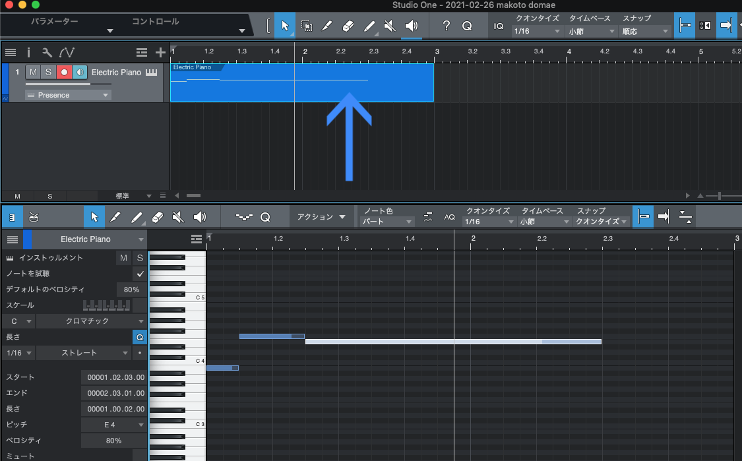Toggle autoscroll arrow in the editor toolbar
This screenshot has width=742, height=461.
(x=664, y=217)
